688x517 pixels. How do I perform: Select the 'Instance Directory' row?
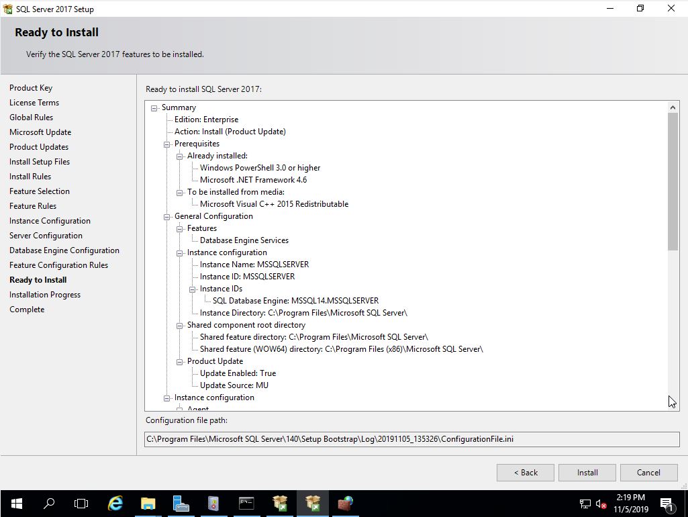303,312
